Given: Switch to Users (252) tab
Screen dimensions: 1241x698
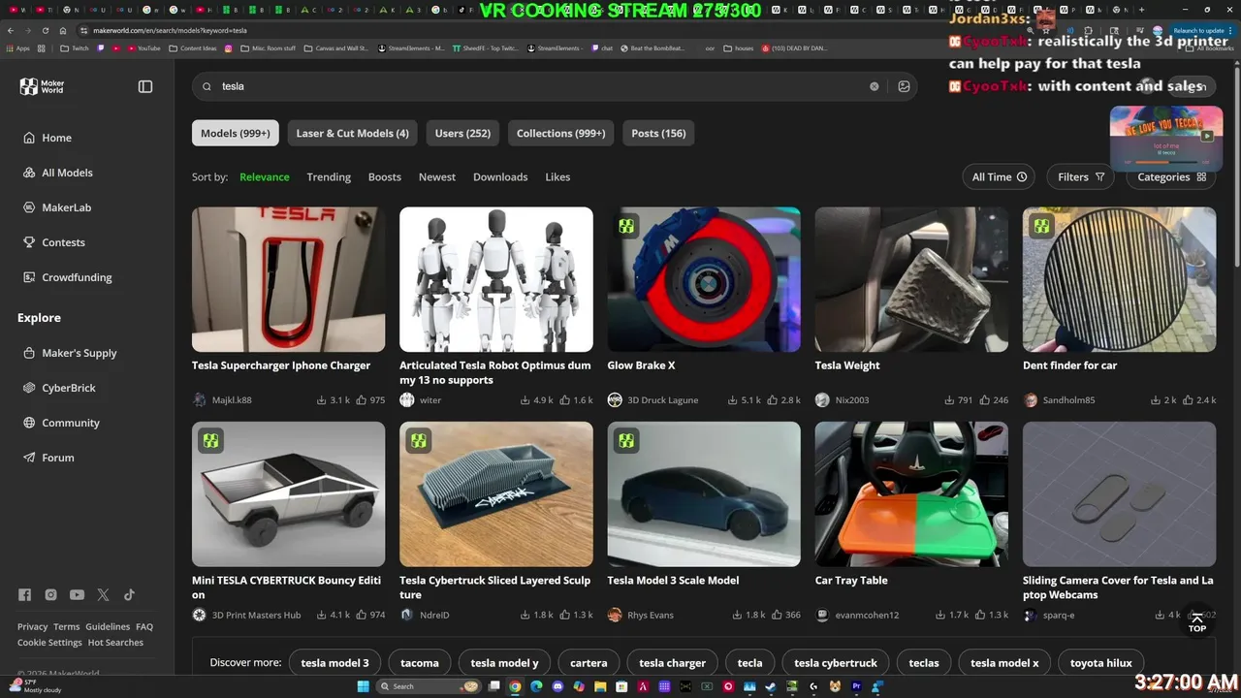Looking at the screenshot, I should (x=462, y=133).
